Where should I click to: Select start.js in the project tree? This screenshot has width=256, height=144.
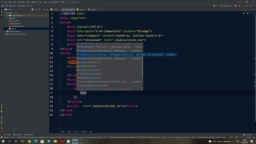point(13,29)
